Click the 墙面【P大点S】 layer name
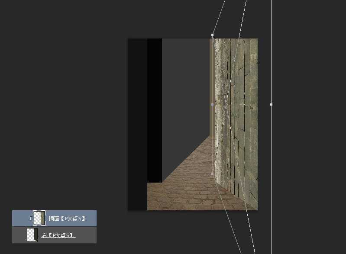 (66, 219)
